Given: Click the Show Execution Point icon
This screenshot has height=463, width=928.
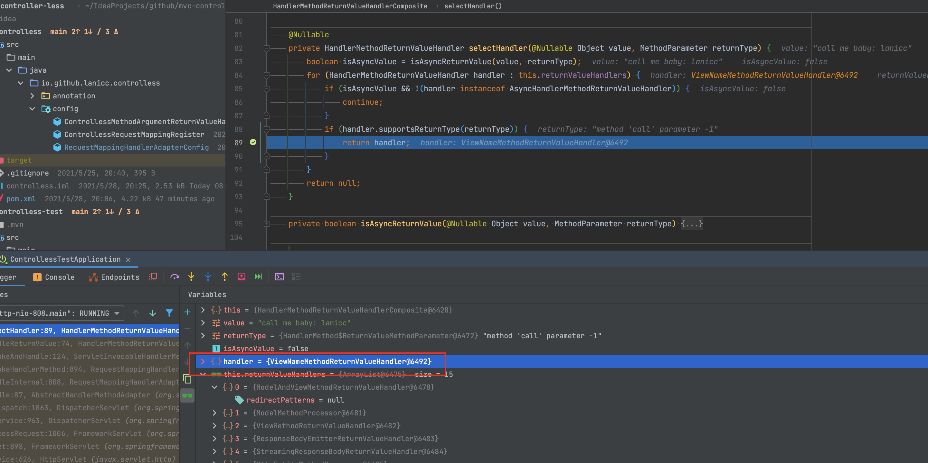Looking at the screenshot, I should point(153,277).
